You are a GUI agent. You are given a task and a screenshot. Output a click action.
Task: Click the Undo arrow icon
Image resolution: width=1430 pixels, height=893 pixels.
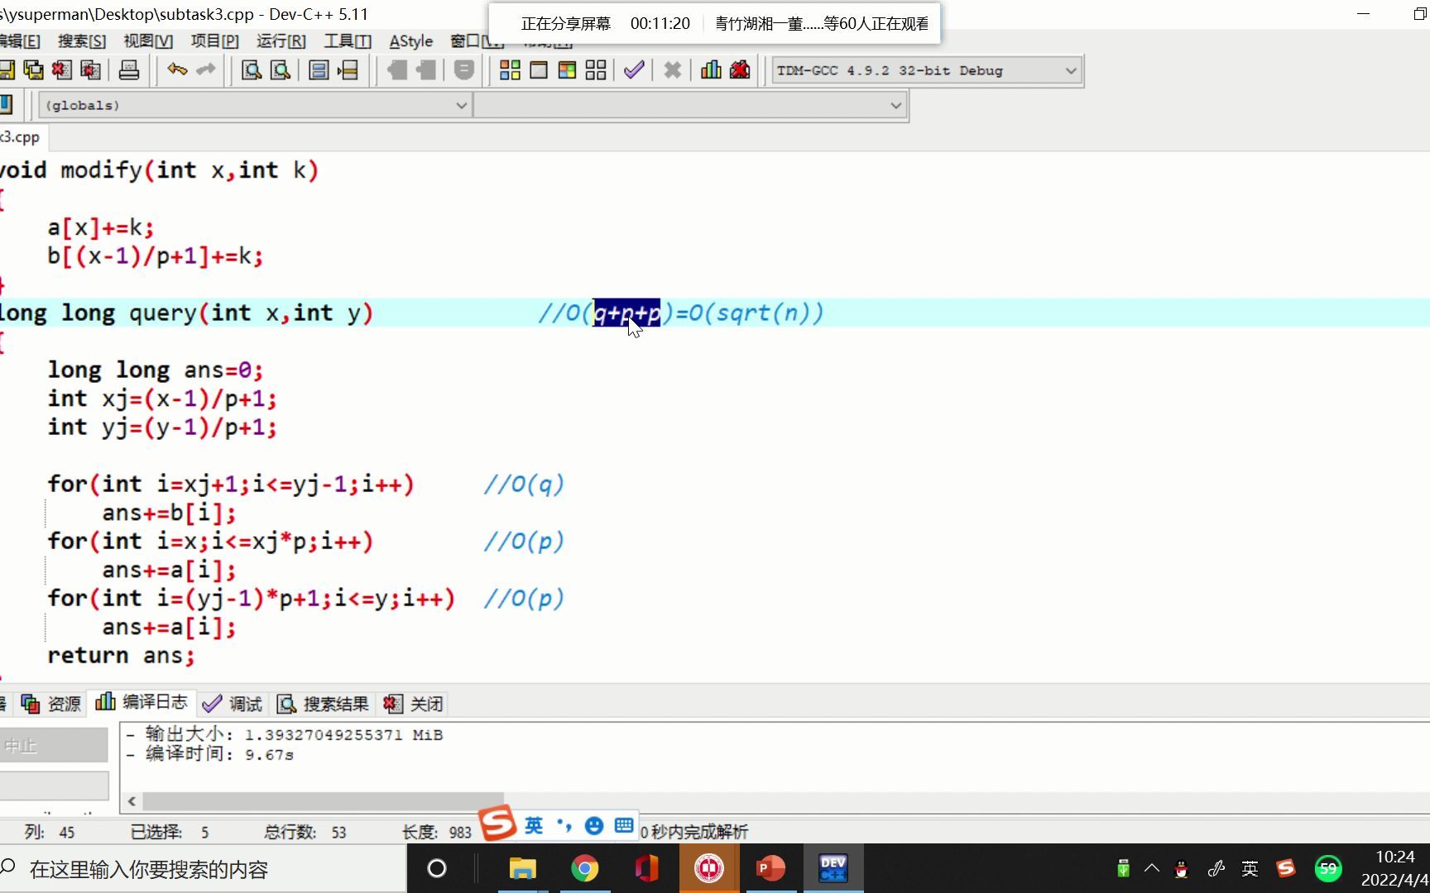177,69
